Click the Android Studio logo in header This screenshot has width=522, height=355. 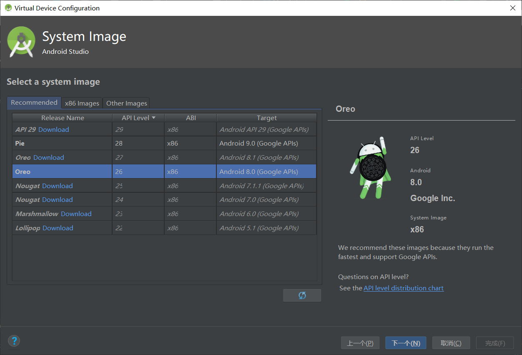pos(21,42)
